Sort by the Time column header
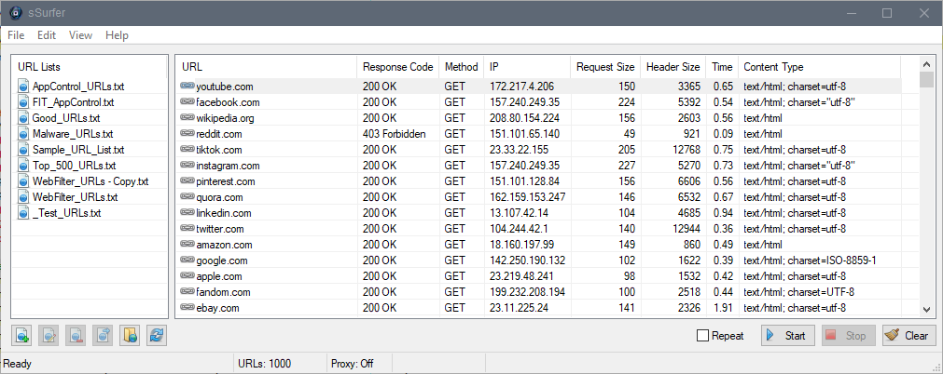The width and height of the screenshot is (943, 374). point(722,67)
